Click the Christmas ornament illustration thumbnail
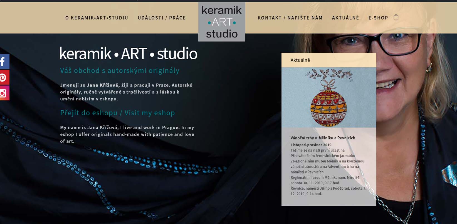The height and width of the screenshot is (224, 457). pyautogui.click(x=329, y=97)
